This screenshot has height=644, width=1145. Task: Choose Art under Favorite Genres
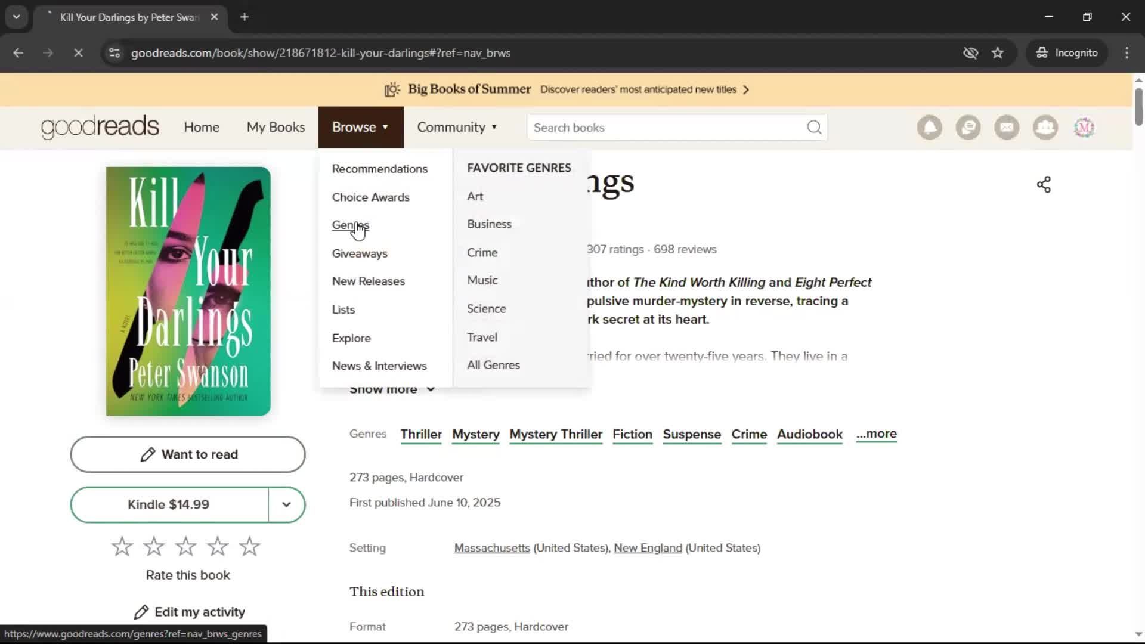pos(475,196)
